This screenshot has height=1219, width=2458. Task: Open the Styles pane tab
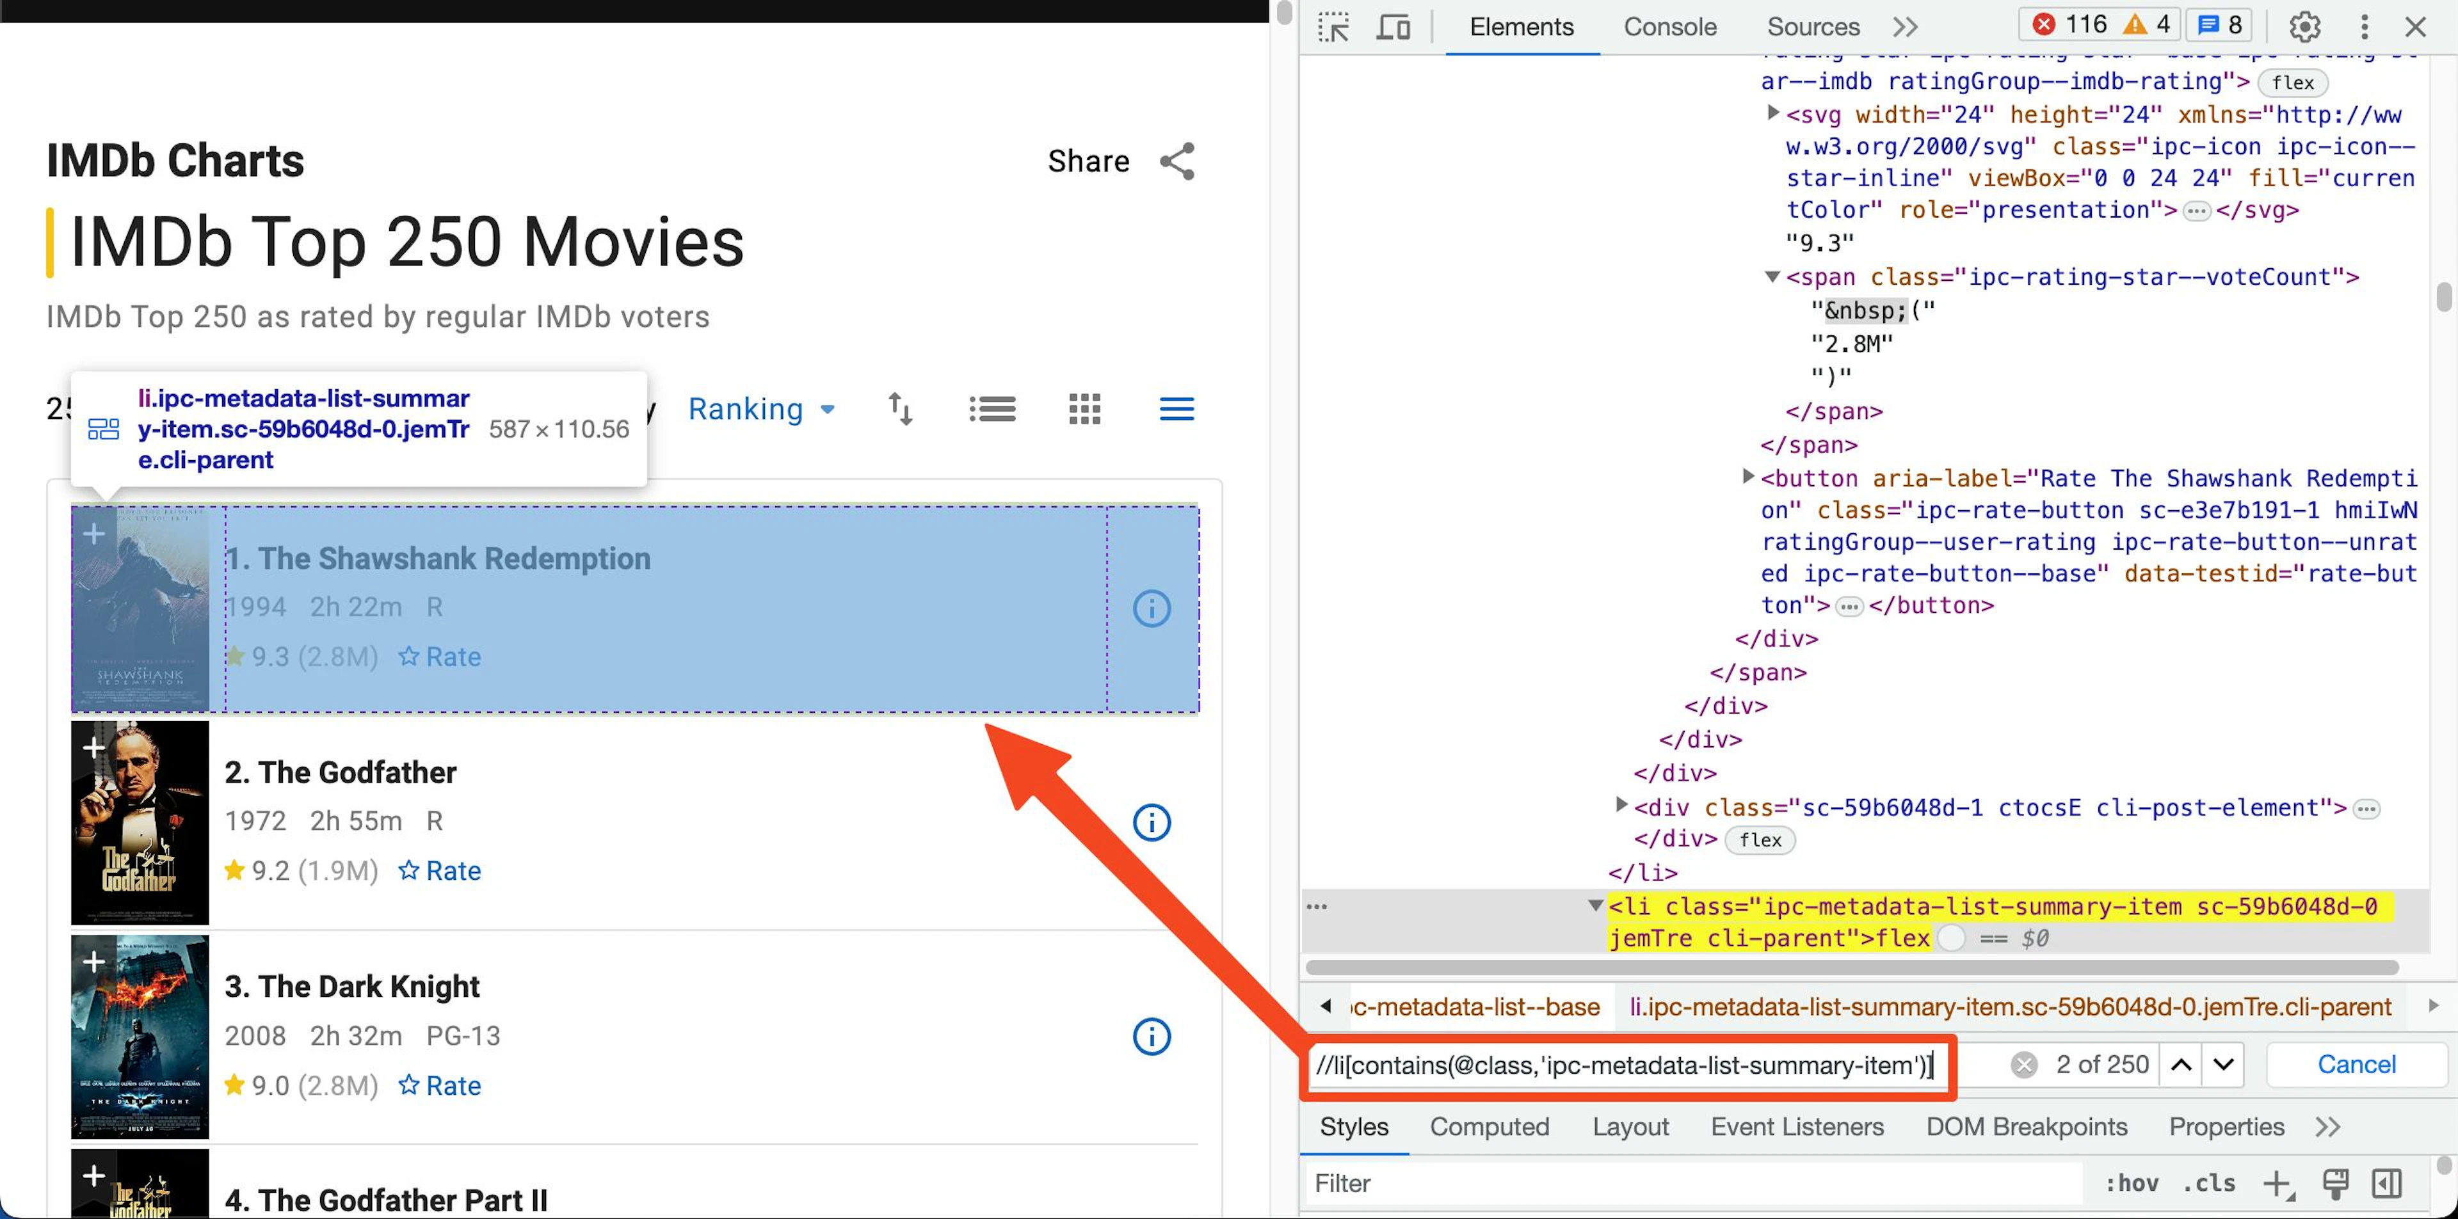(1354, 1126)
